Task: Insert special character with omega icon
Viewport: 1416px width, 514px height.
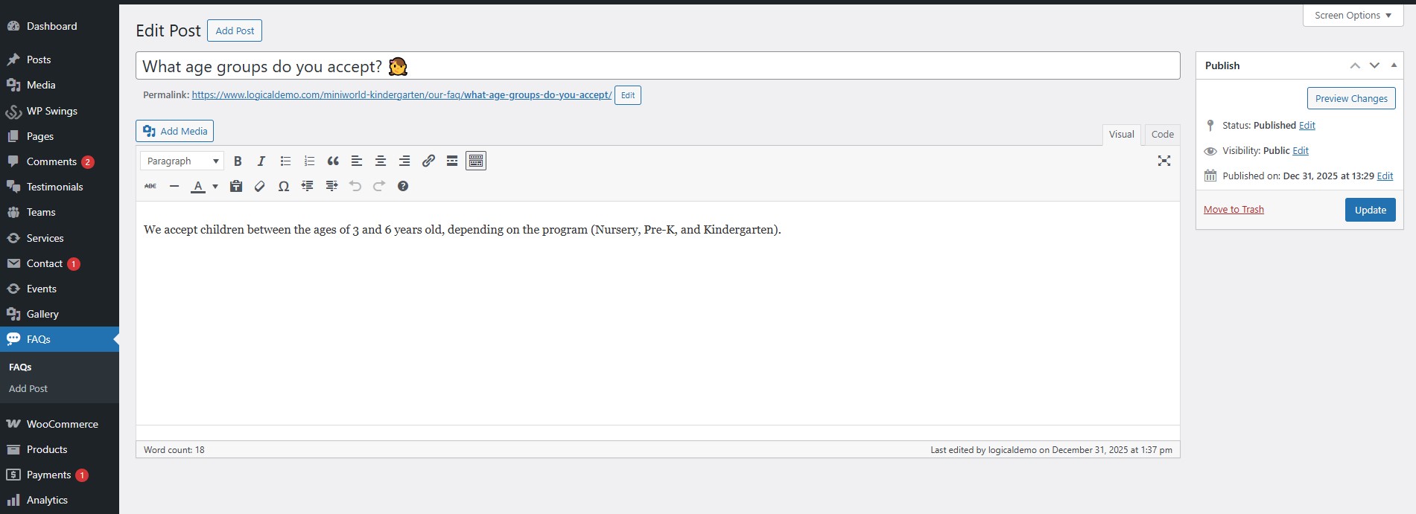Action: tap(284, 186)
